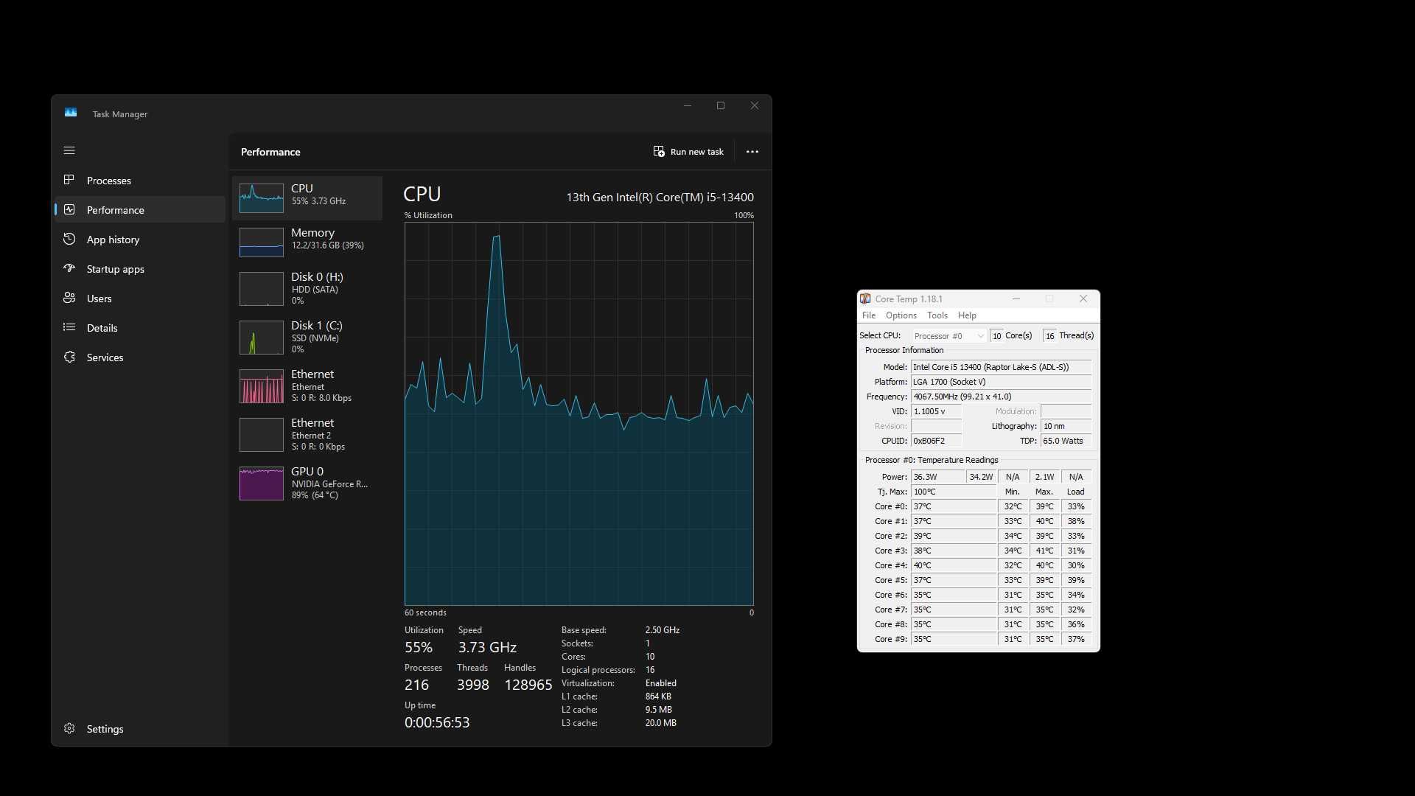Go to Startup apps page
1415x796 pixels.
point(140,268)
